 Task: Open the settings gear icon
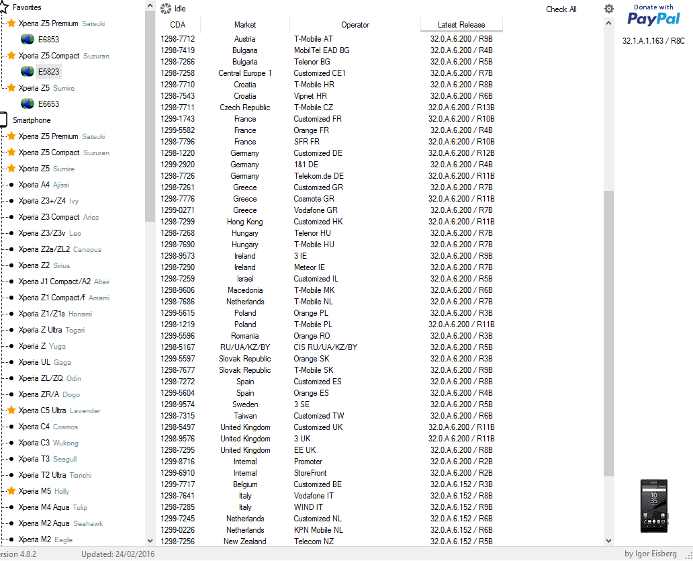(608, 9)
